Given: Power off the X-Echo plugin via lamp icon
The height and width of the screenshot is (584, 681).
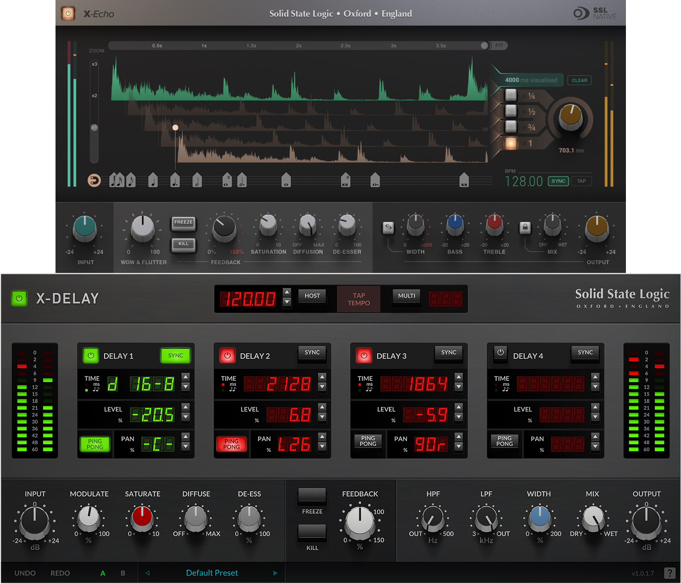Looking at the screenshot, I should pyautogui.click(x=68, y=13).
